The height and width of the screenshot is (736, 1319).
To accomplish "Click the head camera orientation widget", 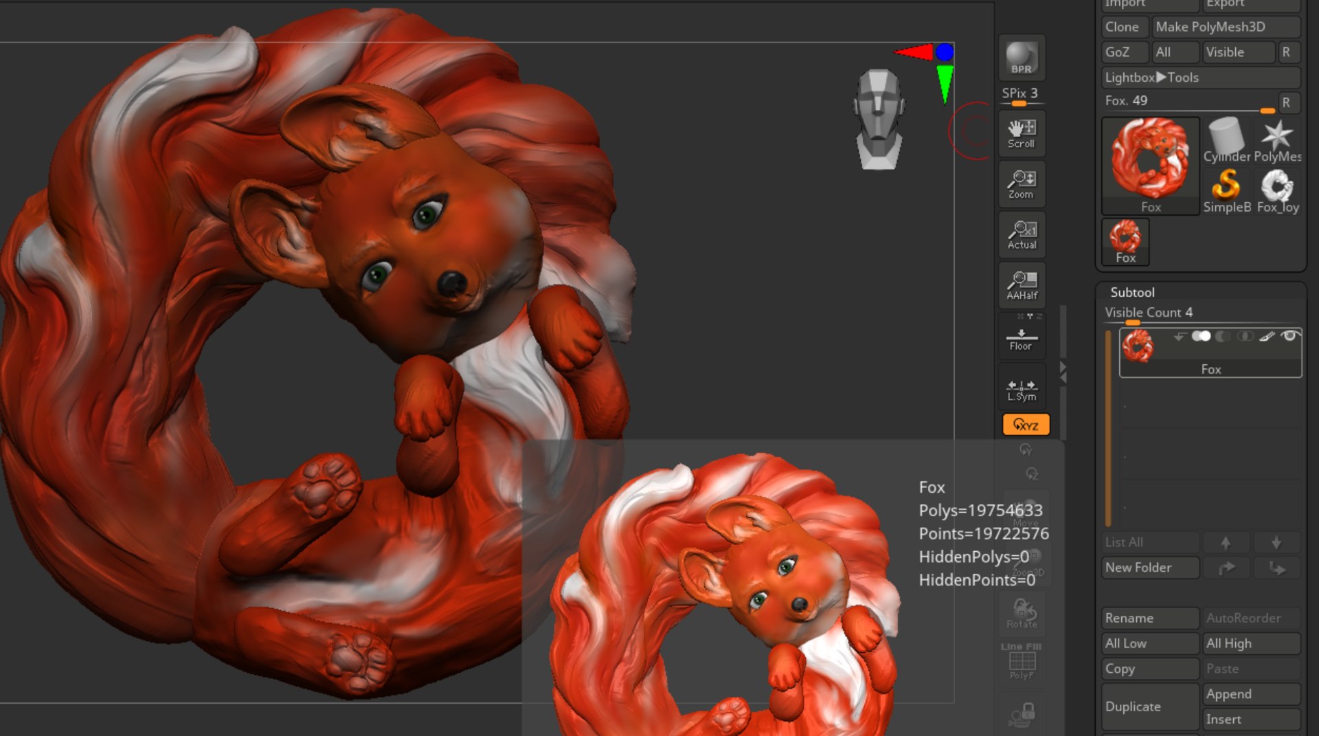I will point(879,119).
